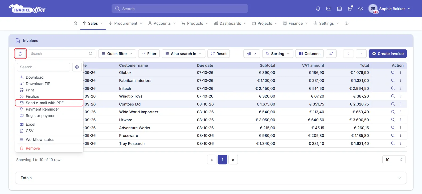Click the invoice list Search field
Viewport: 422px width, 194px height.
pyautogui.click(x=62, y=54)
